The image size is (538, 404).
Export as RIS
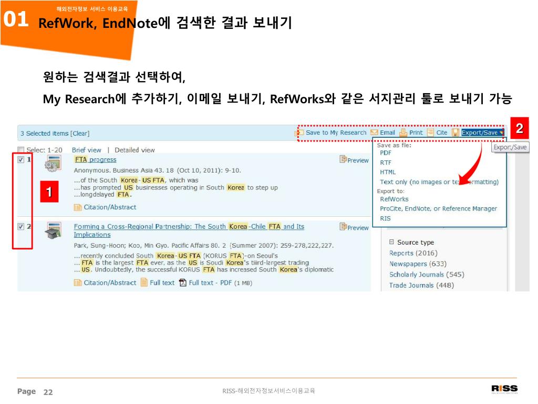385,218
